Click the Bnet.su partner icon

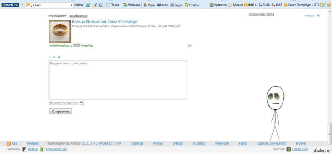(x=25, y=150)
